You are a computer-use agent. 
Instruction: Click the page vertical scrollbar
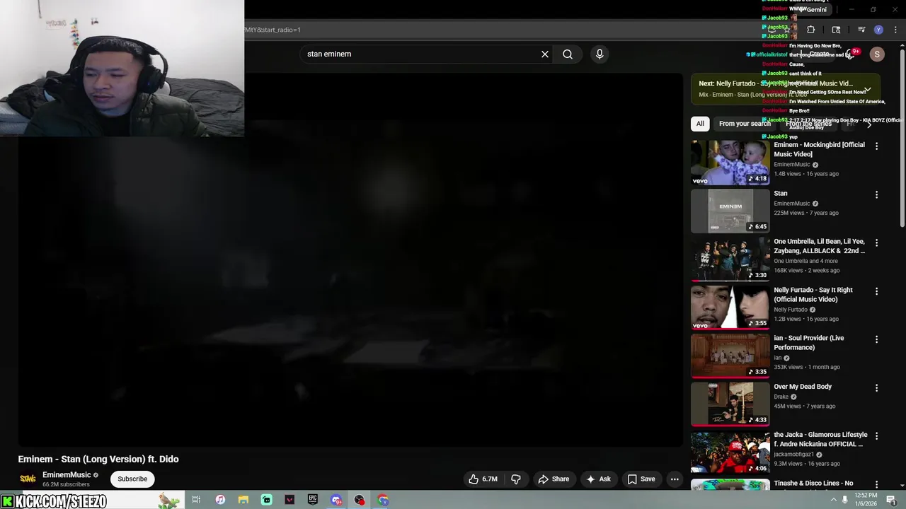(902, 138)
